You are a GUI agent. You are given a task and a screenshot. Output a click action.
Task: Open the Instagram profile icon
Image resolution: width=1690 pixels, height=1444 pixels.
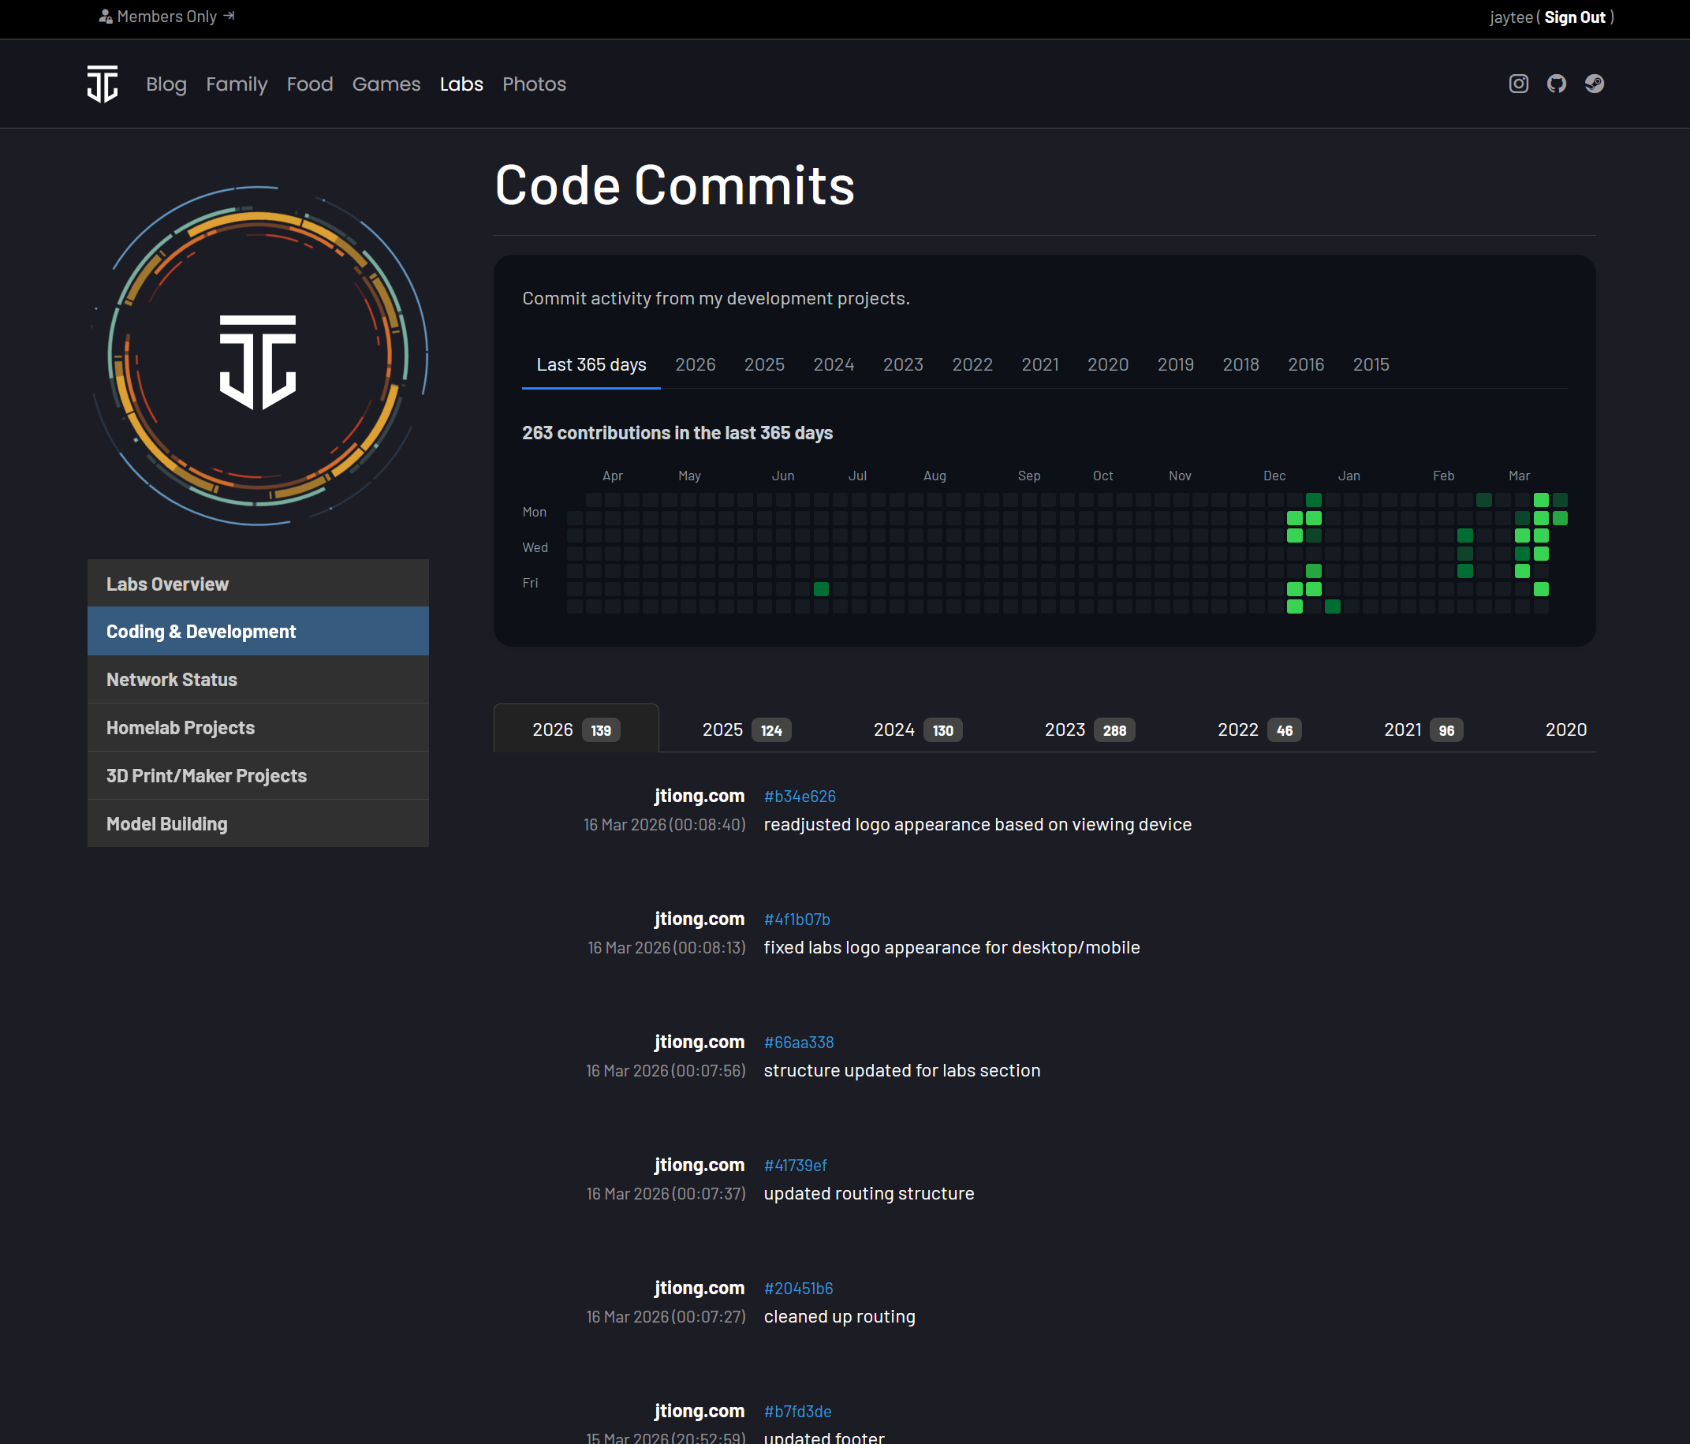click(1518, 84)
